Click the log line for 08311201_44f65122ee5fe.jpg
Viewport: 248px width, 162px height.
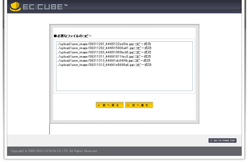[x=104, y=44]
